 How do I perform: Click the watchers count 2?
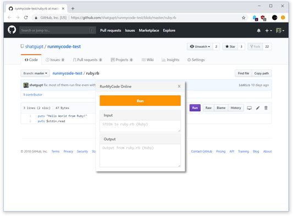pyautogui.click(x=216, y=46)
